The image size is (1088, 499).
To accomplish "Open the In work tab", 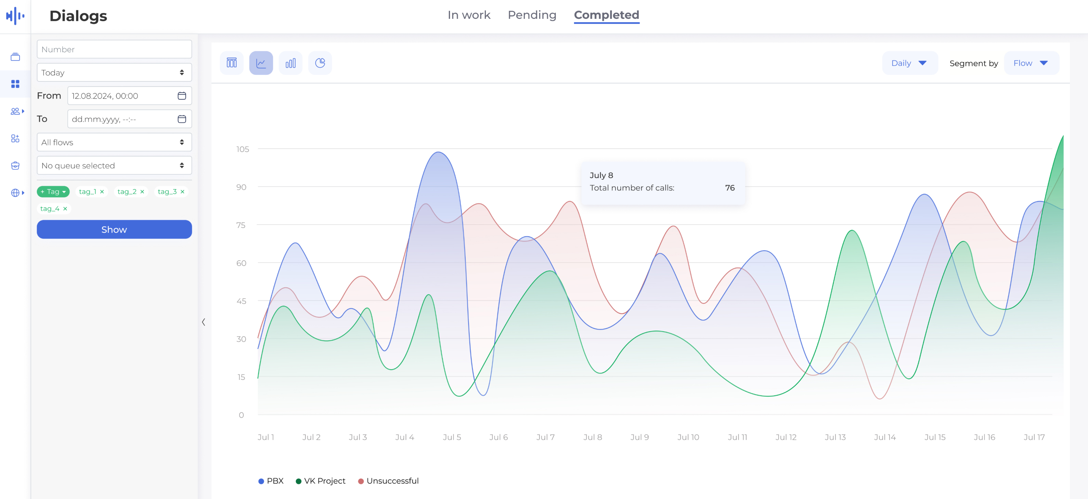I will [469, 15].
